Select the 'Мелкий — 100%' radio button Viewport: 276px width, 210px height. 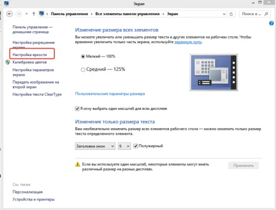pyautogui.click(x=83, y=56)
